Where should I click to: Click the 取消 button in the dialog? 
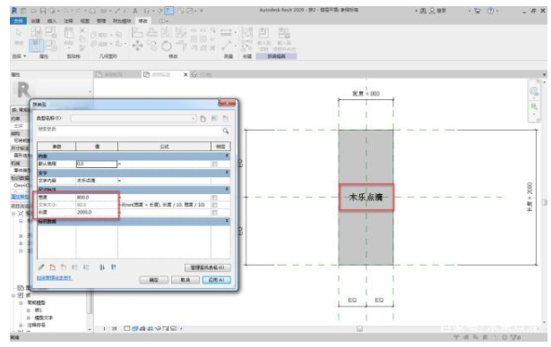pyautogui.click(x=185, y=280)
